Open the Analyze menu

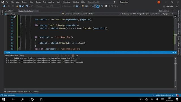point(51,2)
